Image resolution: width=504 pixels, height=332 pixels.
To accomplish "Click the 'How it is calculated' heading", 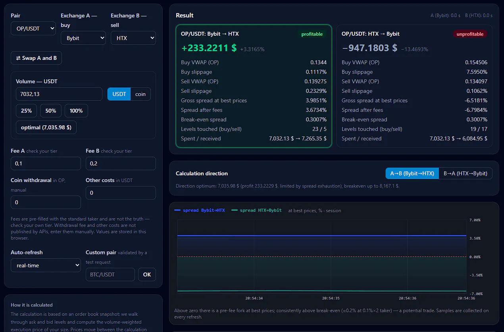I will [x=32, y=305].
